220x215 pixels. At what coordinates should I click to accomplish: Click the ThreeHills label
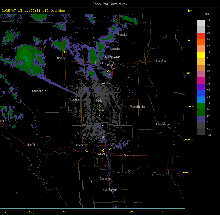137,107
